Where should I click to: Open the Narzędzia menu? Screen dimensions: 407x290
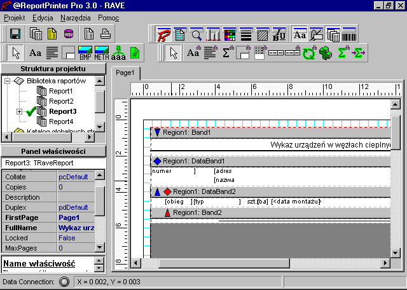tap(75, 17)
